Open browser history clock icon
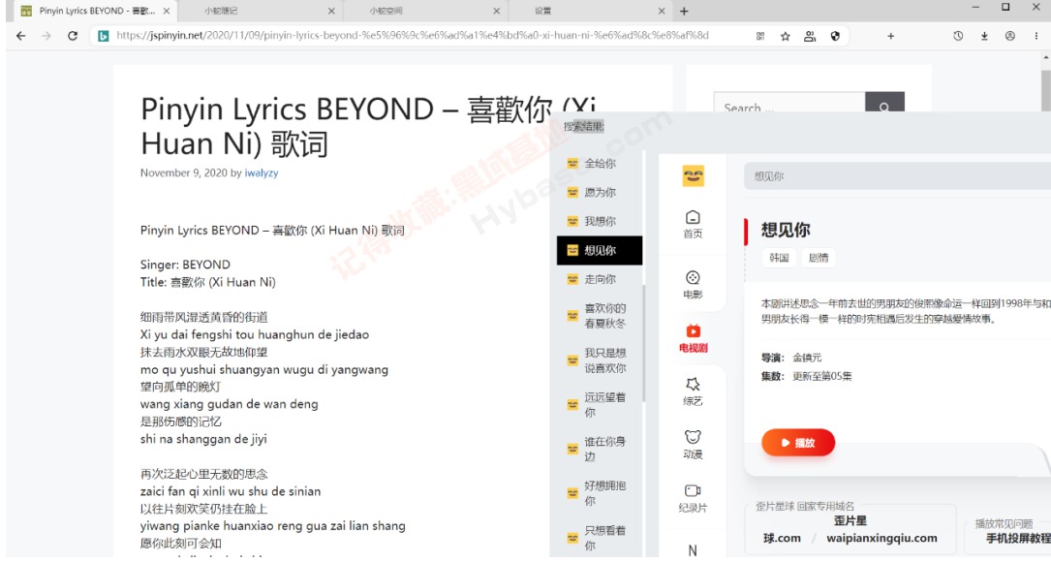This screenshot has height=562, width=1051. tap(958, 36)
